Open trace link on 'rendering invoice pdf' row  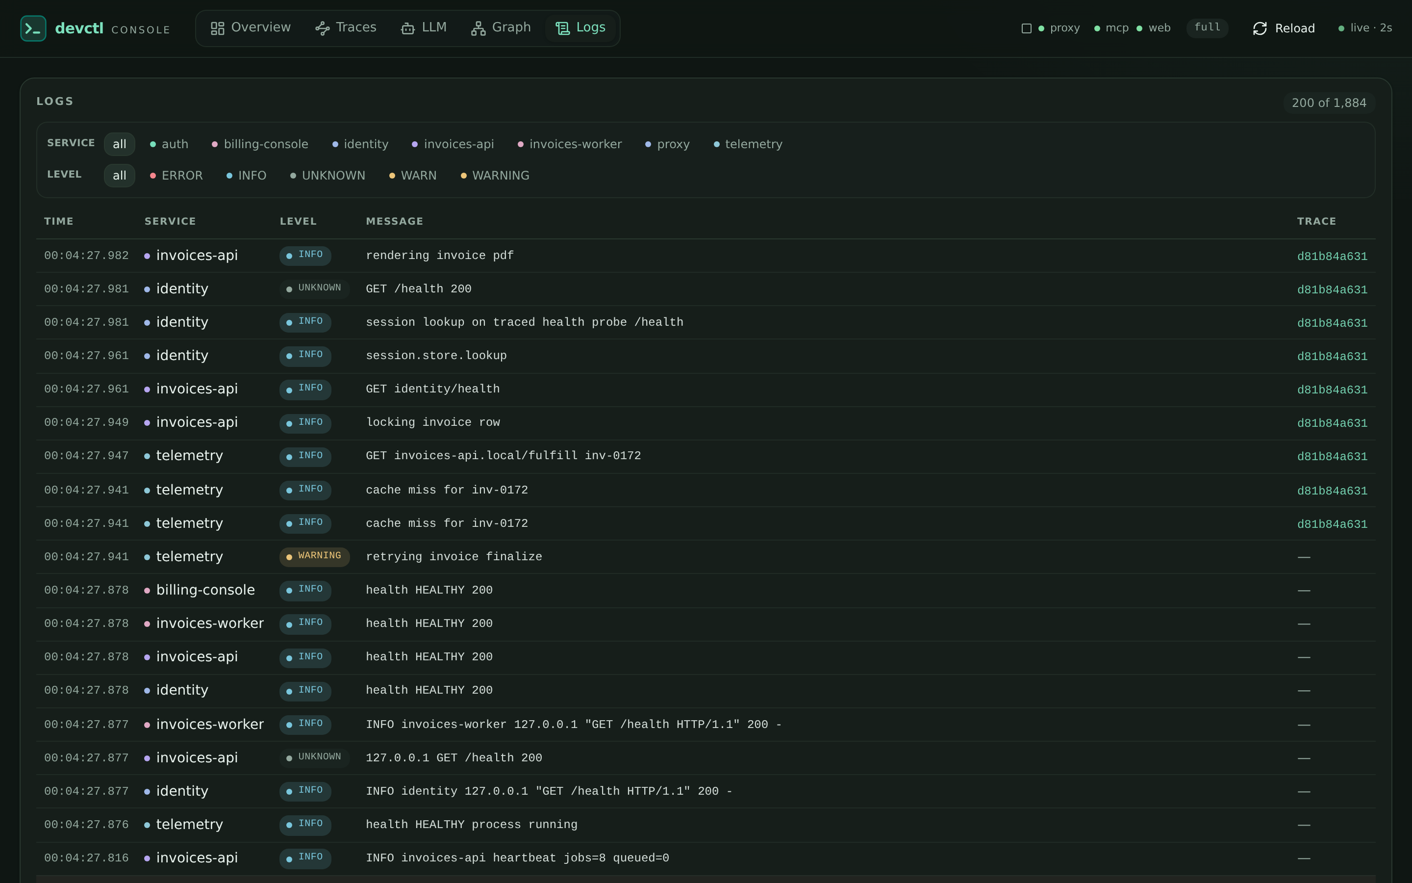1332,257
